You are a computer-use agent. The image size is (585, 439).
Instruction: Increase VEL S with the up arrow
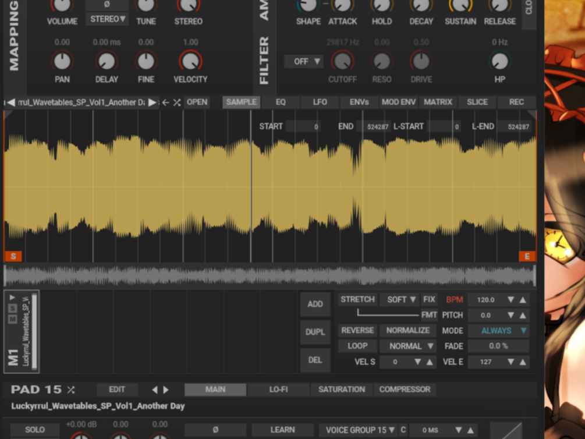click(430, 362)
